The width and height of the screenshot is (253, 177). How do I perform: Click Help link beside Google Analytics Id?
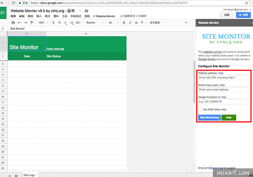(224, 97)
